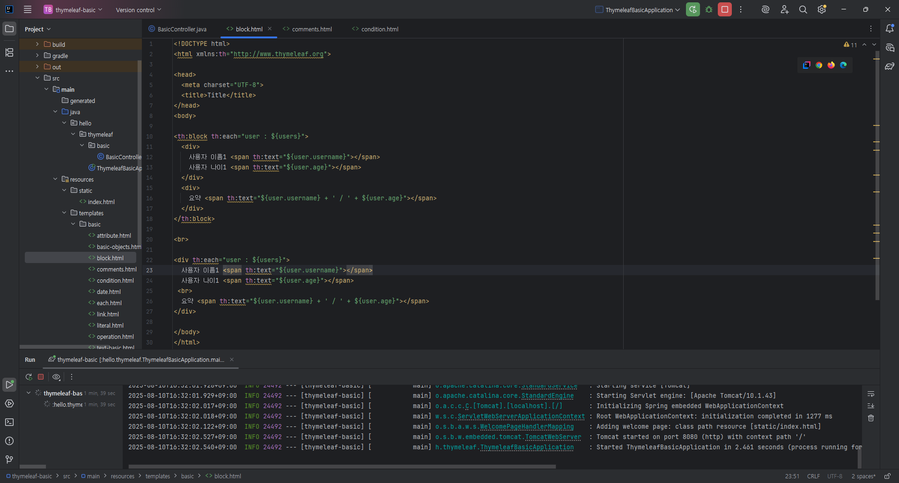Clear all run console output
Image resolution: width=899 pixels, height=483 pixels.
tap(871, 418)
